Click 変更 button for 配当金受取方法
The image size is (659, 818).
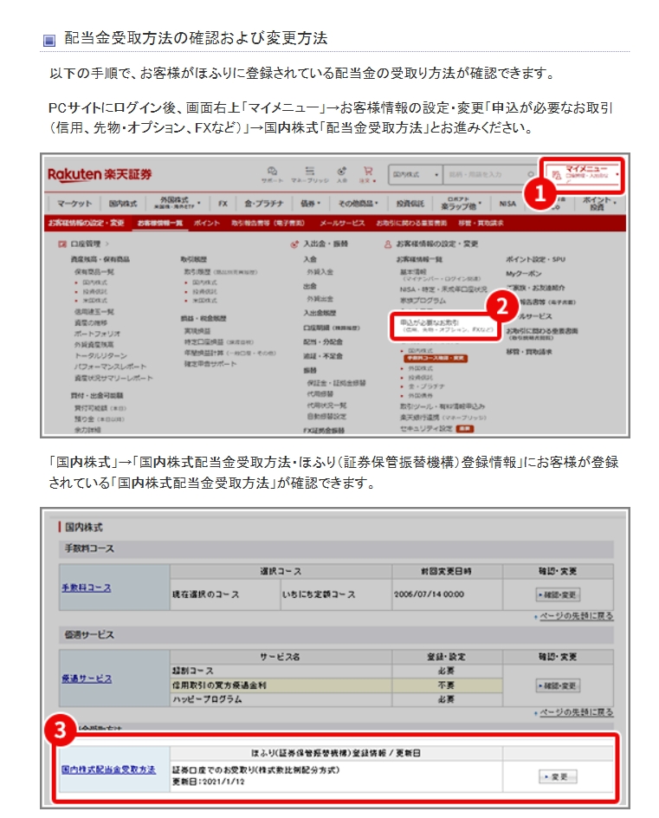[x=559, y=776]
